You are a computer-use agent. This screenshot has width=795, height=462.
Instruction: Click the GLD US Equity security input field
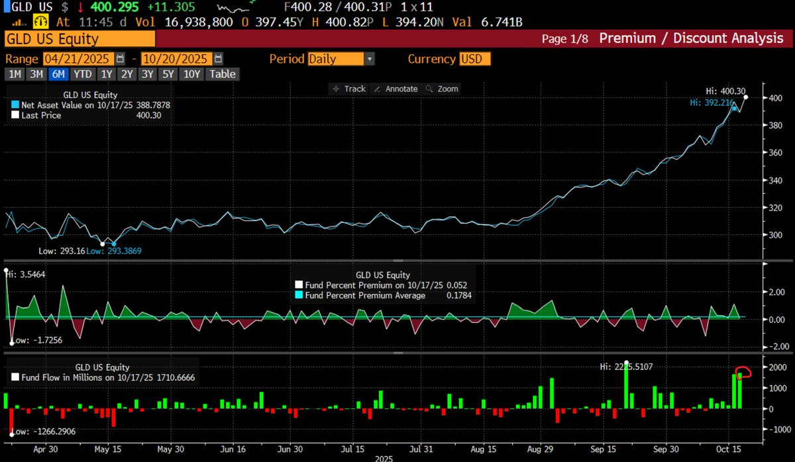pos(80,39)
